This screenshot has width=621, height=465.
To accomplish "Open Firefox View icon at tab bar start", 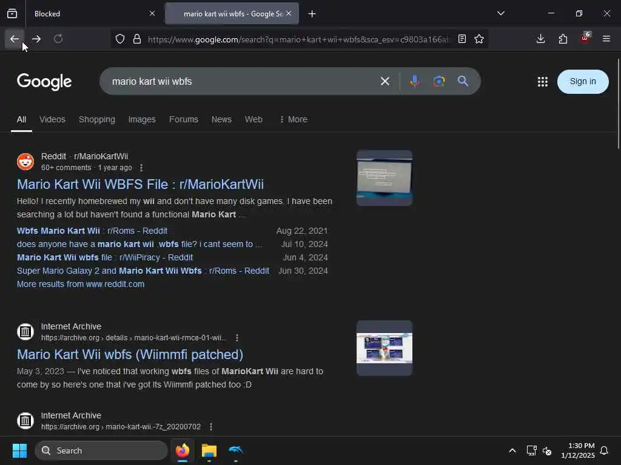I will click(x=12, y=14).
